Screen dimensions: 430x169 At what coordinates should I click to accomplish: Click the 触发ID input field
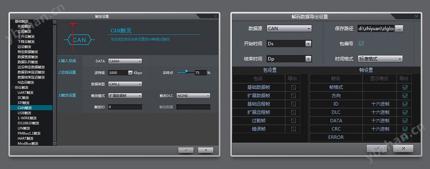click(125, 107)
